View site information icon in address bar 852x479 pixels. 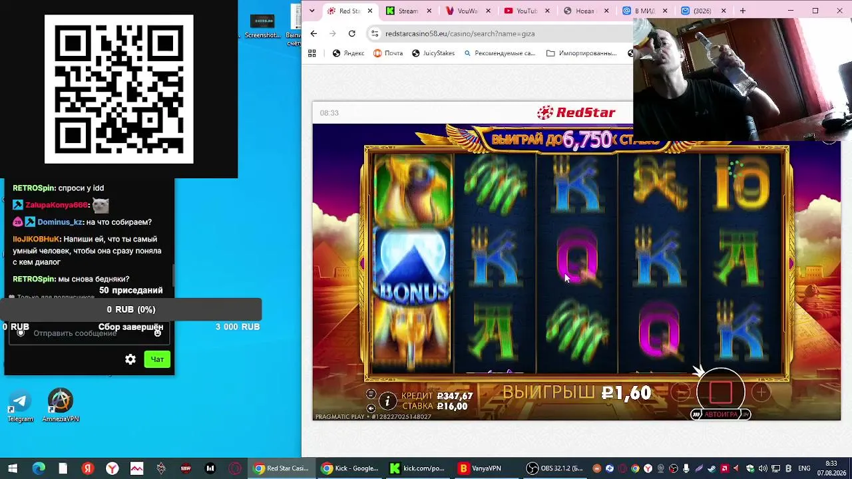tap(375, 33)
